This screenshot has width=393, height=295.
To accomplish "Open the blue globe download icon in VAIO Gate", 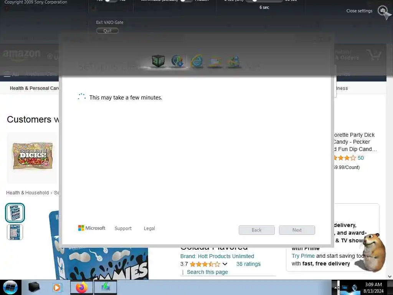I will 177,61.
